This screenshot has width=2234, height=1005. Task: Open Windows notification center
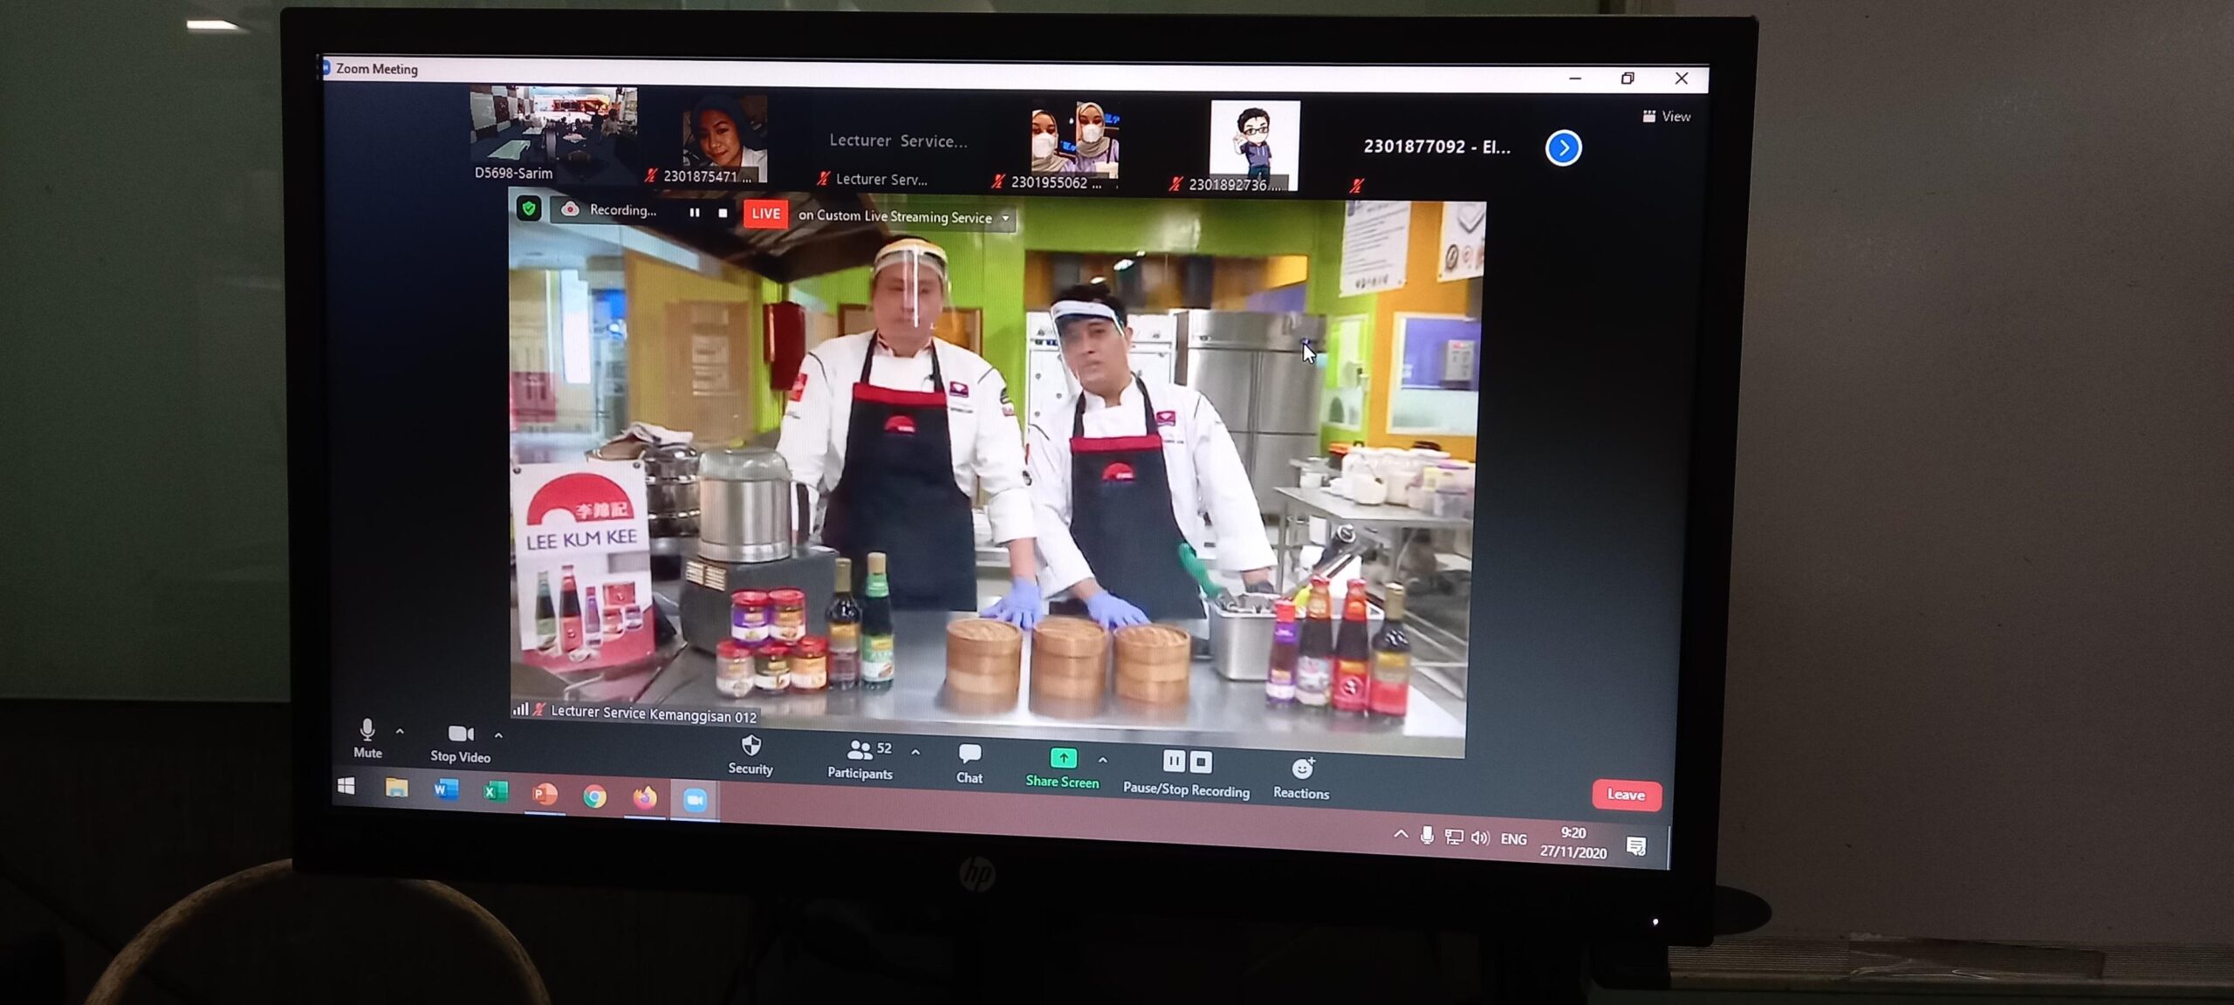pos(1636,845)
